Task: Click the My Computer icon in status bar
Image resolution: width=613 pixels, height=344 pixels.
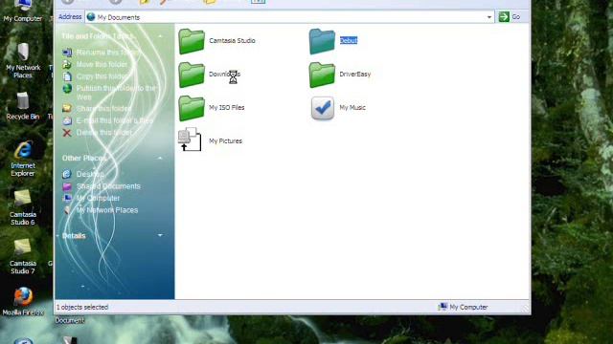Action: (x=443, y=307)
